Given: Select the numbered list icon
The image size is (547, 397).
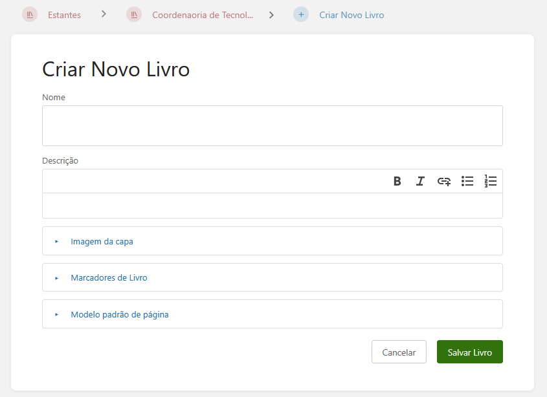Looking at the screenshot, I should (x=491, y=181).
